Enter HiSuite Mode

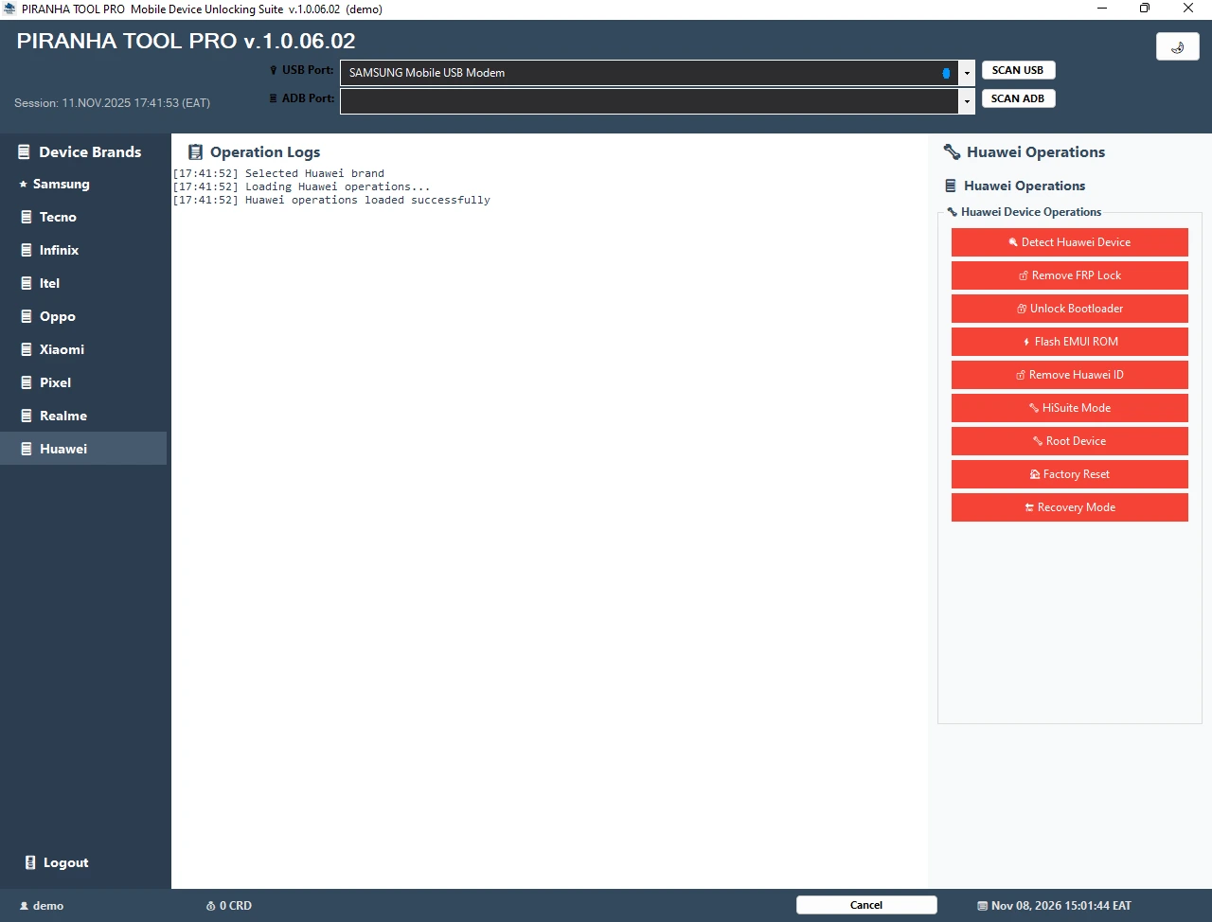click(x=1070, y=408)
